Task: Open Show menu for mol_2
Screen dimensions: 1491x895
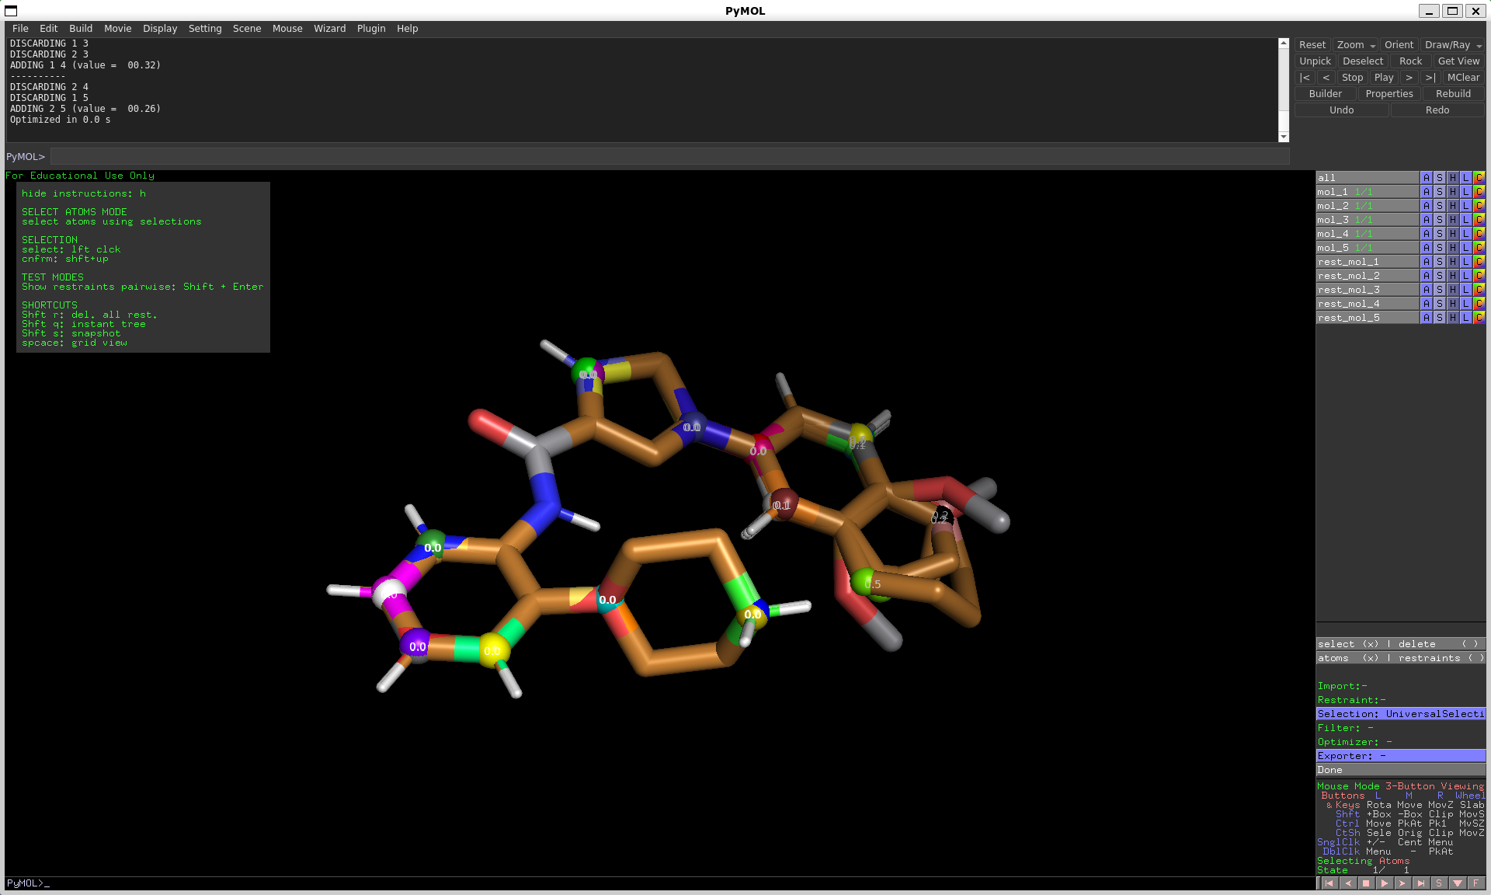Action: pyautogui.click(x=1439, y=206)
